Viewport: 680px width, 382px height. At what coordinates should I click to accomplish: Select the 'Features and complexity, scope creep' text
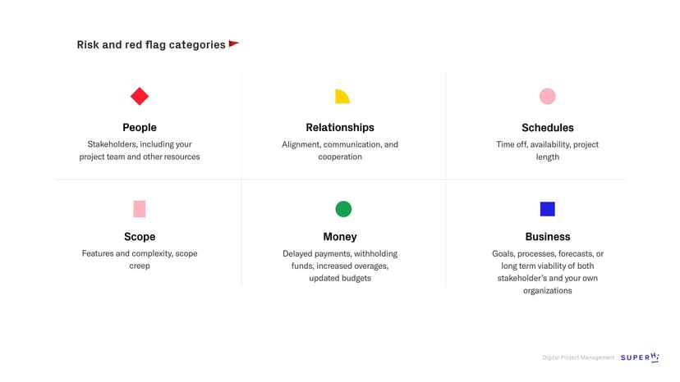click(140, 259)
